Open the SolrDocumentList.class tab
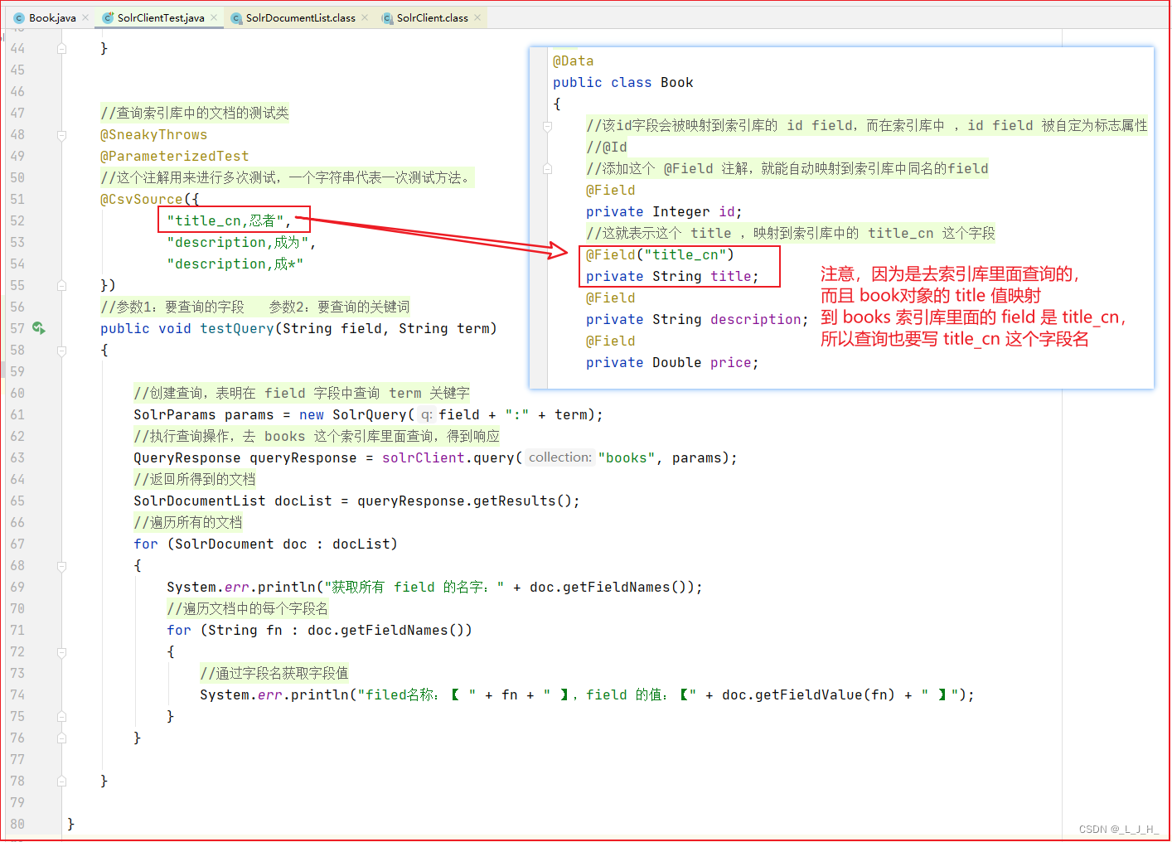The height and width of the screenshot is (842, 1172). coord(301,17)
